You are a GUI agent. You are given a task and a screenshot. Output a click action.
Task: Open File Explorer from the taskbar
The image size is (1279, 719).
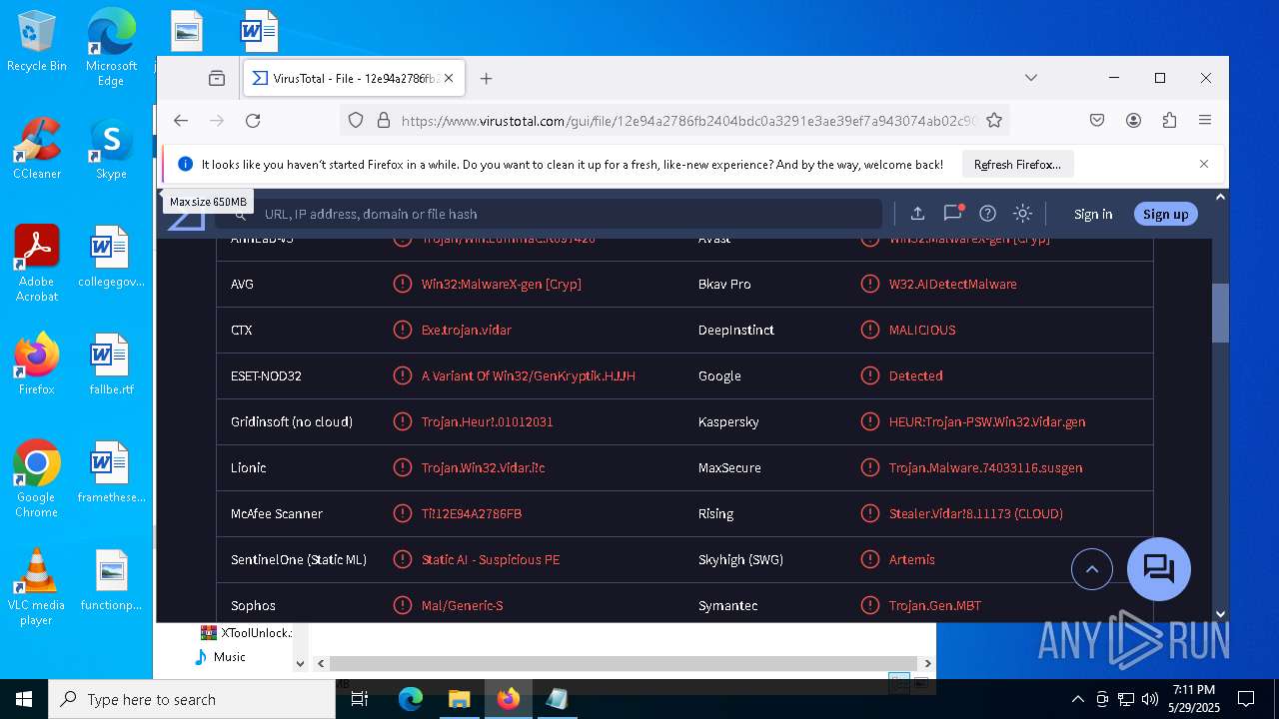point(459,699)
